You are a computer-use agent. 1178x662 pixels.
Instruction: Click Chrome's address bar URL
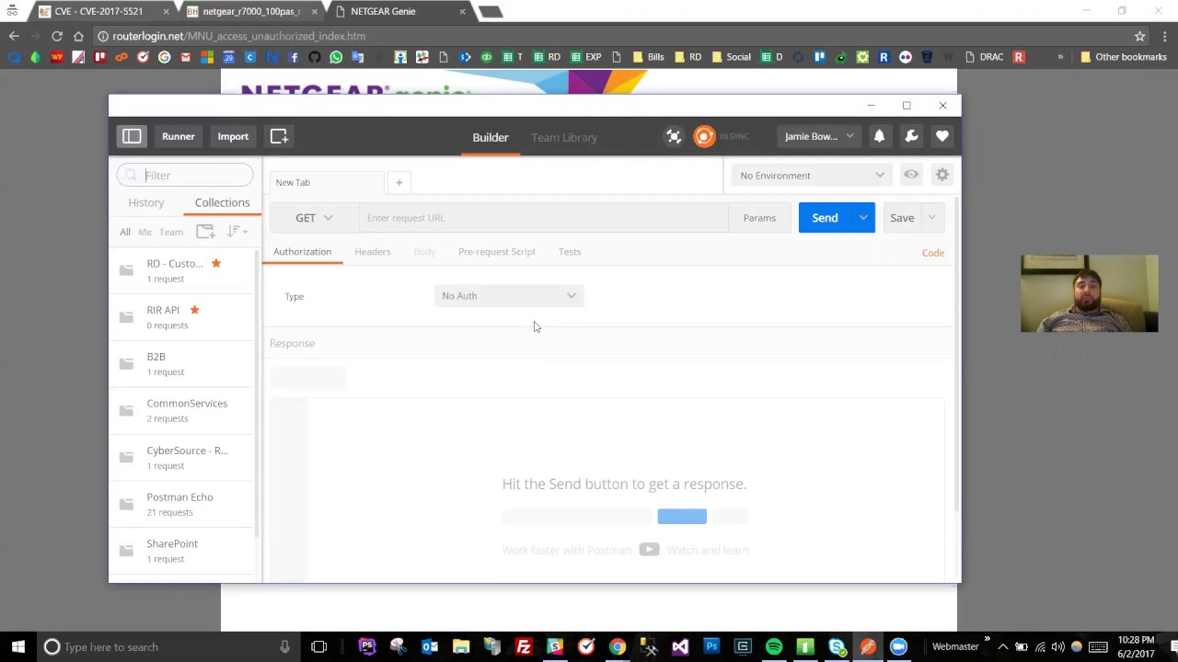point(238,36)
